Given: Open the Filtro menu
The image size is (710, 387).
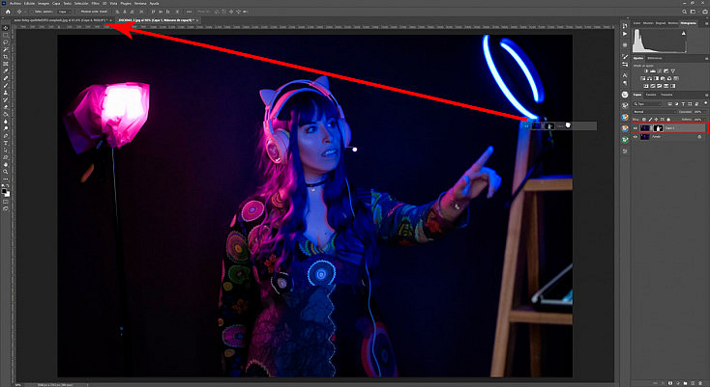Looking at the screenshot, I should coord(95,4).
